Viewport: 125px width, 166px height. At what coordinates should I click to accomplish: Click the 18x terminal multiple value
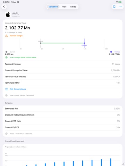coord(118,83)
